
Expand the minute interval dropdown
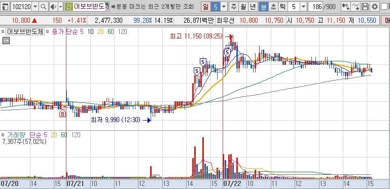pos(303,7)
